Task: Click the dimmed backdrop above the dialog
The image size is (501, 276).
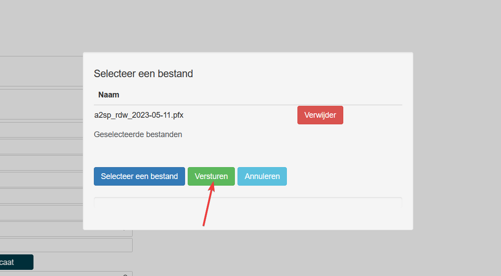Action: 248,26
